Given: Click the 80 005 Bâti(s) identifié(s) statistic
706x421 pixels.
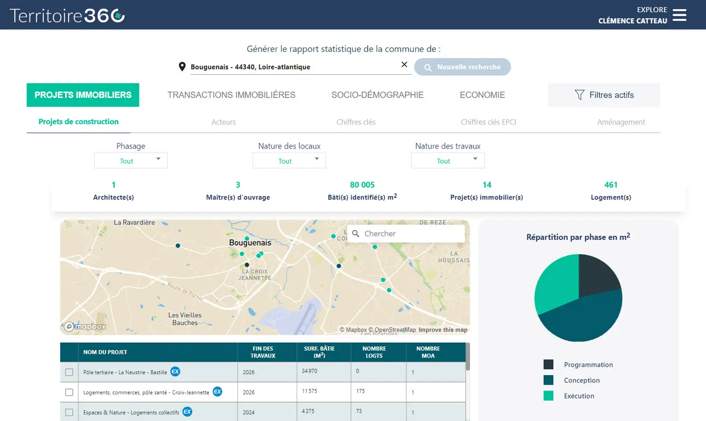Looking at the screenshot, I should coord(362,191).
